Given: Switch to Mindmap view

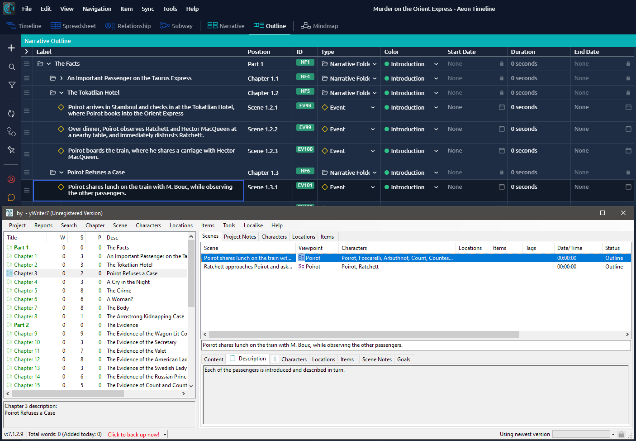Looking at the screenshot, I should (x=319, y=26).
